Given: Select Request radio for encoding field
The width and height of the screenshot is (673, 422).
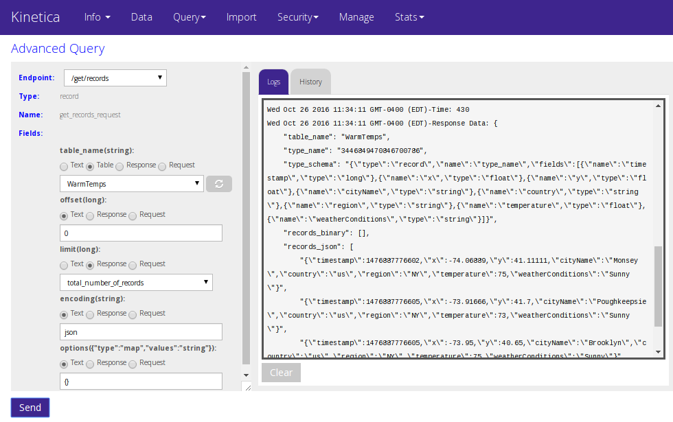Looking at the screenshot, I should pyautogui.click(x=133, y=314).
